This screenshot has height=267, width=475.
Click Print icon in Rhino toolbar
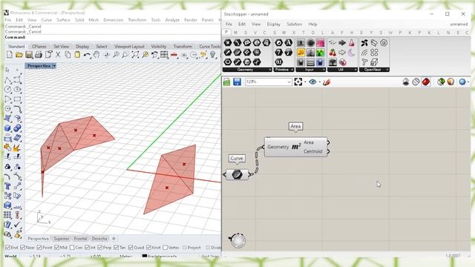pos(39,55)
